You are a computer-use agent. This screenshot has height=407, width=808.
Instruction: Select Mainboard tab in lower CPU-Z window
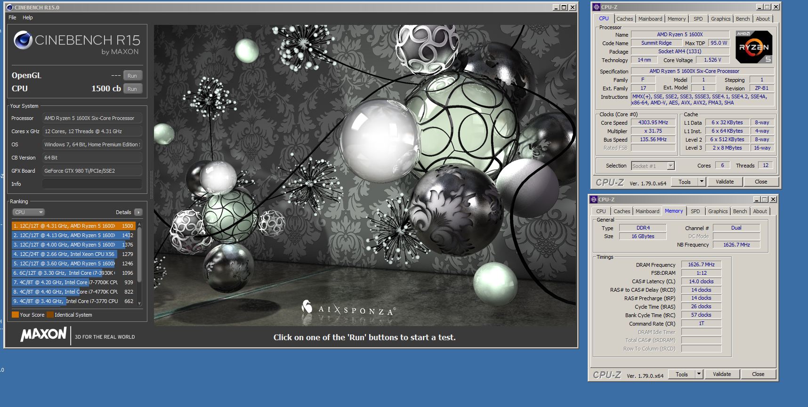coord(647,211)
